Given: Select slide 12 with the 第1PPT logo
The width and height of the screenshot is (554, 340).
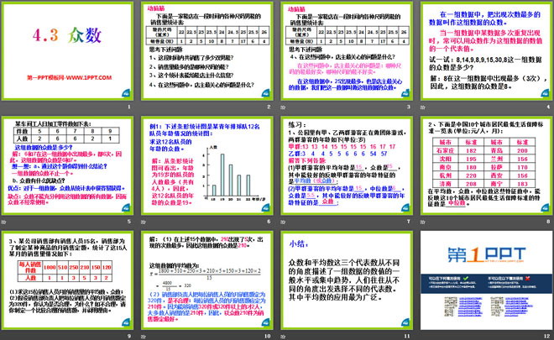Looking at the screenshot, I should click(486, 280).
